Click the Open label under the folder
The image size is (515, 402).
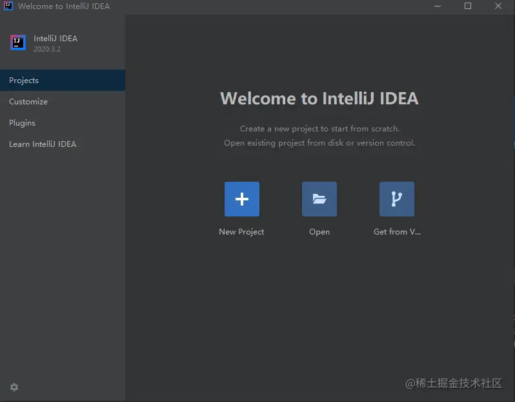click(x=319, y=232)
